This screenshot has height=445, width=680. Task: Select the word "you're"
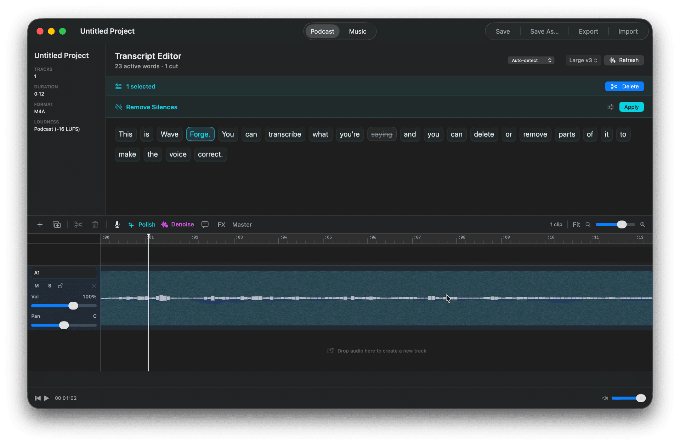(350, 134)
